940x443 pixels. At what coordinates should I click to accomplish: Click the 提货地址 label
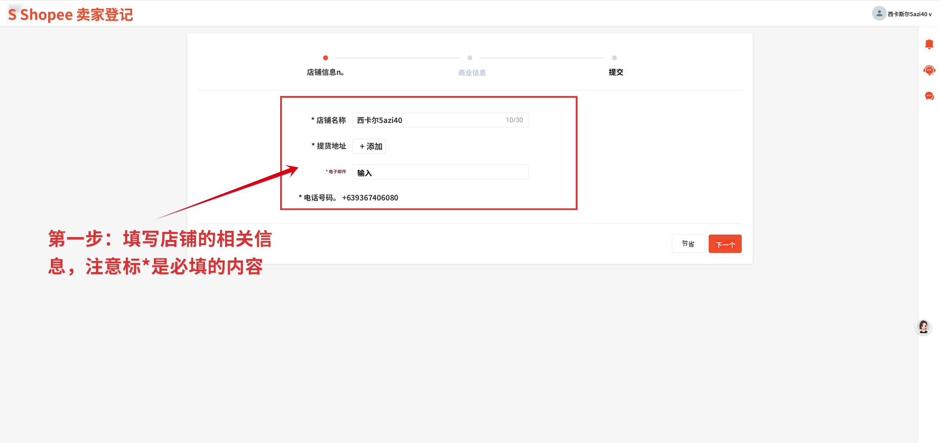point(329,146)
